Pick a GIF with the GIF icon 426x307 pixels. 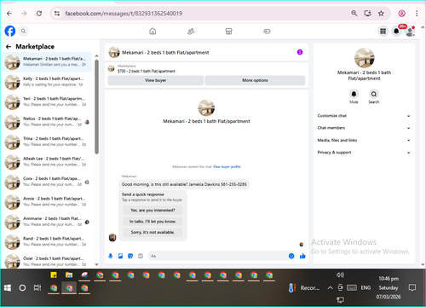click(141, 256)
